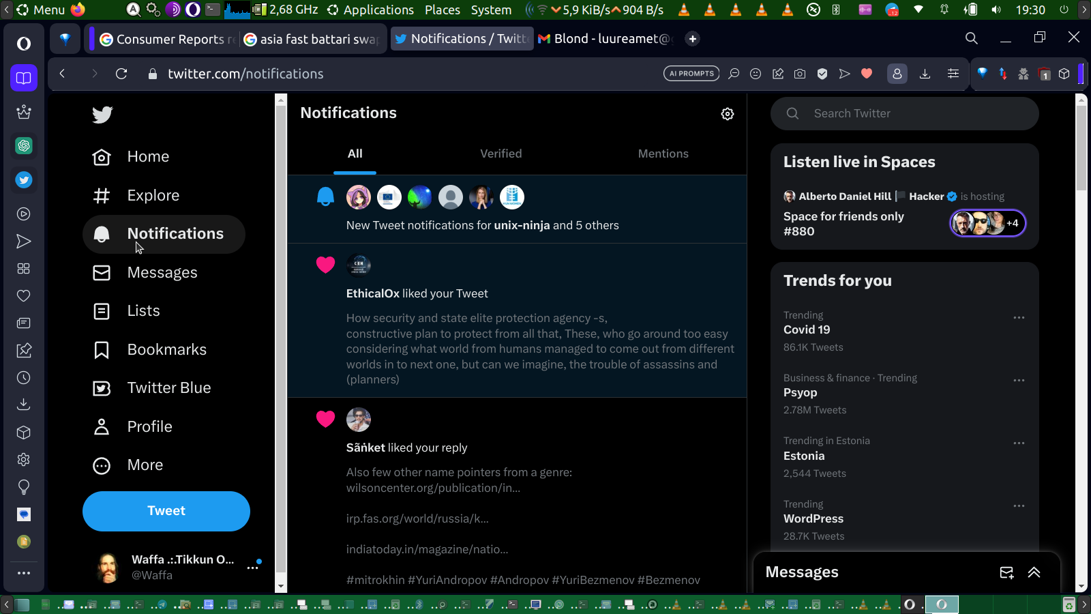
Task: Expand the Messages drawer
Action: (1034, 572)
